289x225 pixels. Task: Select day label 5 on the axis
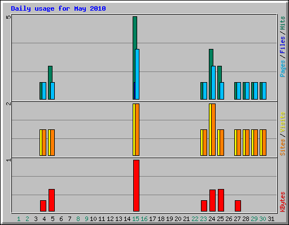click(52, 219)
